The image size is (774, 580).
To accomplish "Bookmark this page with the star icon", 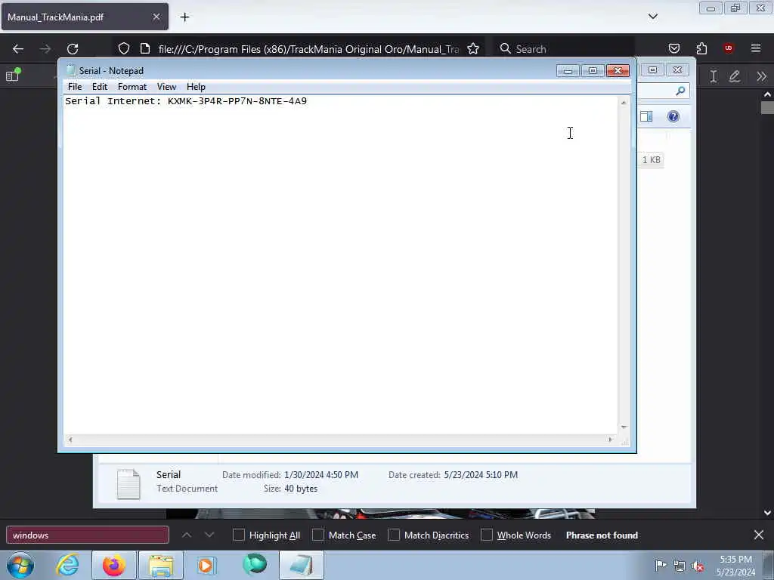I will [x=473, y=48].
